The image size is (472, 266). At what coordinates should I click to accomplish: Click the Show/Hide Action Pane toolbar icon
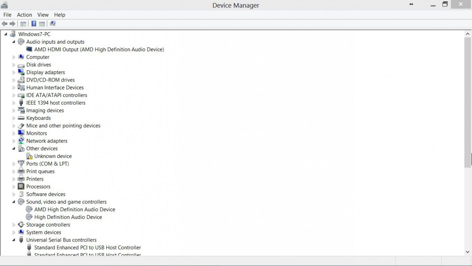point(42,23)
